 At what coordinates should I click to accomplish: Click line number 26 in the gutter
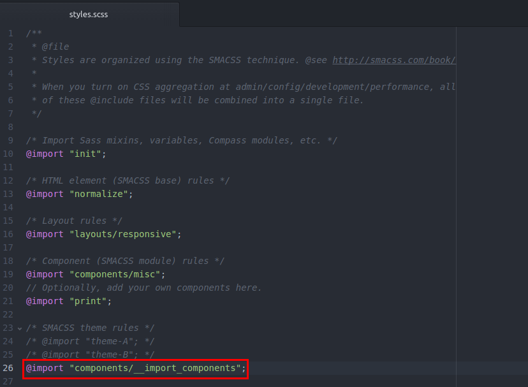click(8, 368)
